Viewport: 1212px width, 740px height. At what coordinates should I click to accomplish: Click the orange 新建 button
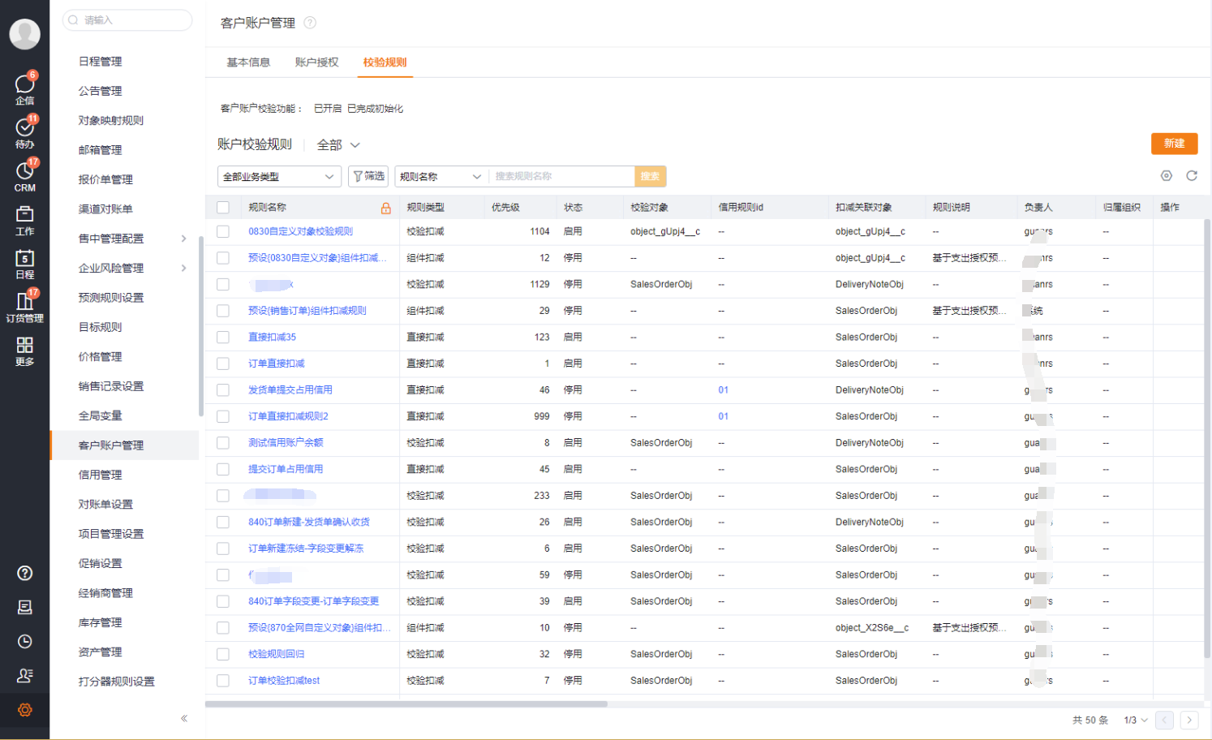pyautogui.click(x=1174, y=144)
